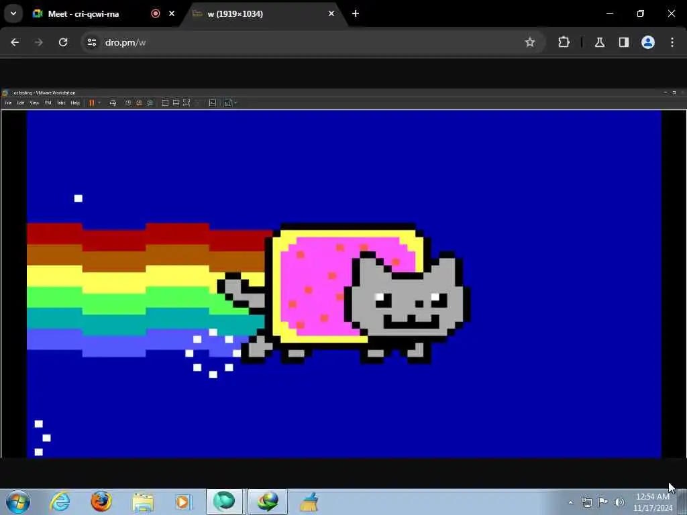
Task: Open Chrome Labs flask icon
Action: click(599, 42)
